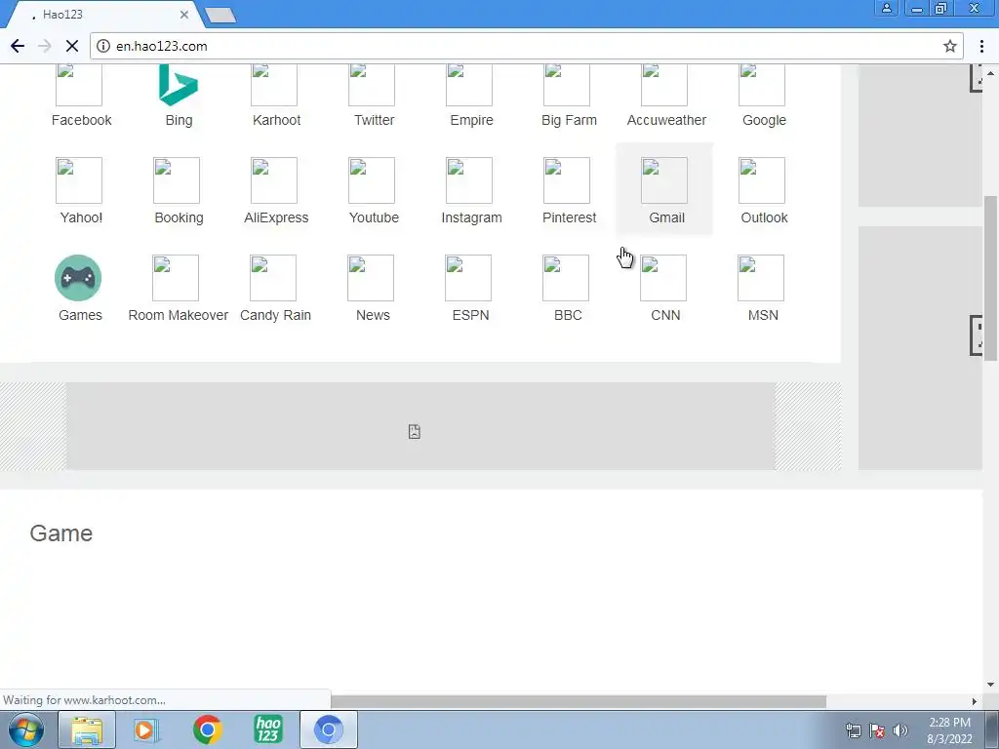Open the Instagram shortcut icon
Screen dimensions: 999x749
(469, 180)
